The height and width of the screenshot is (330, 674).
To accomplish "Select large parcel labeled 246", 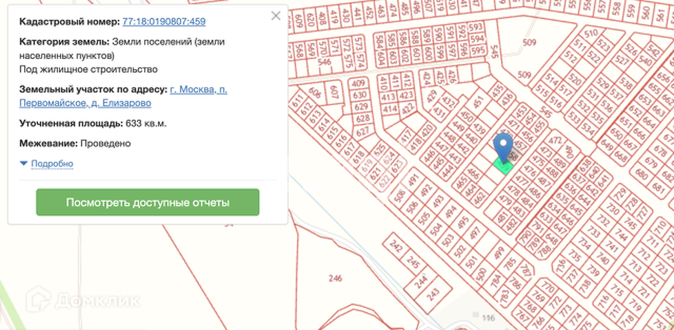I will click(x=336, y=278).
